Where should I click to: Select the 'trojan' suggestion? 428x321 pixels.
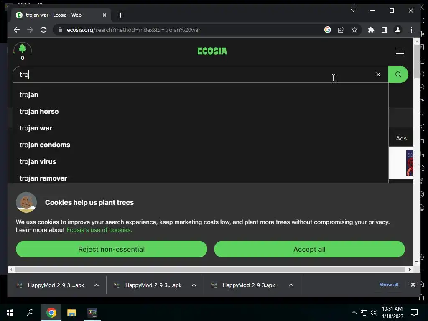pos(29,95)
